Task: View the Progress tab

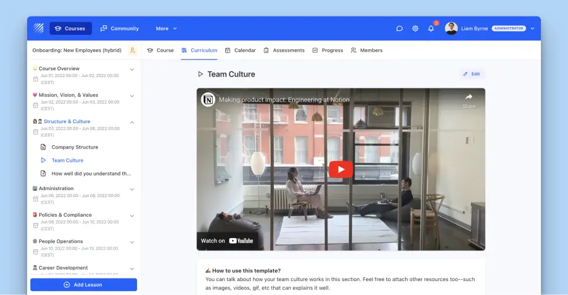Action: (328, 51)
